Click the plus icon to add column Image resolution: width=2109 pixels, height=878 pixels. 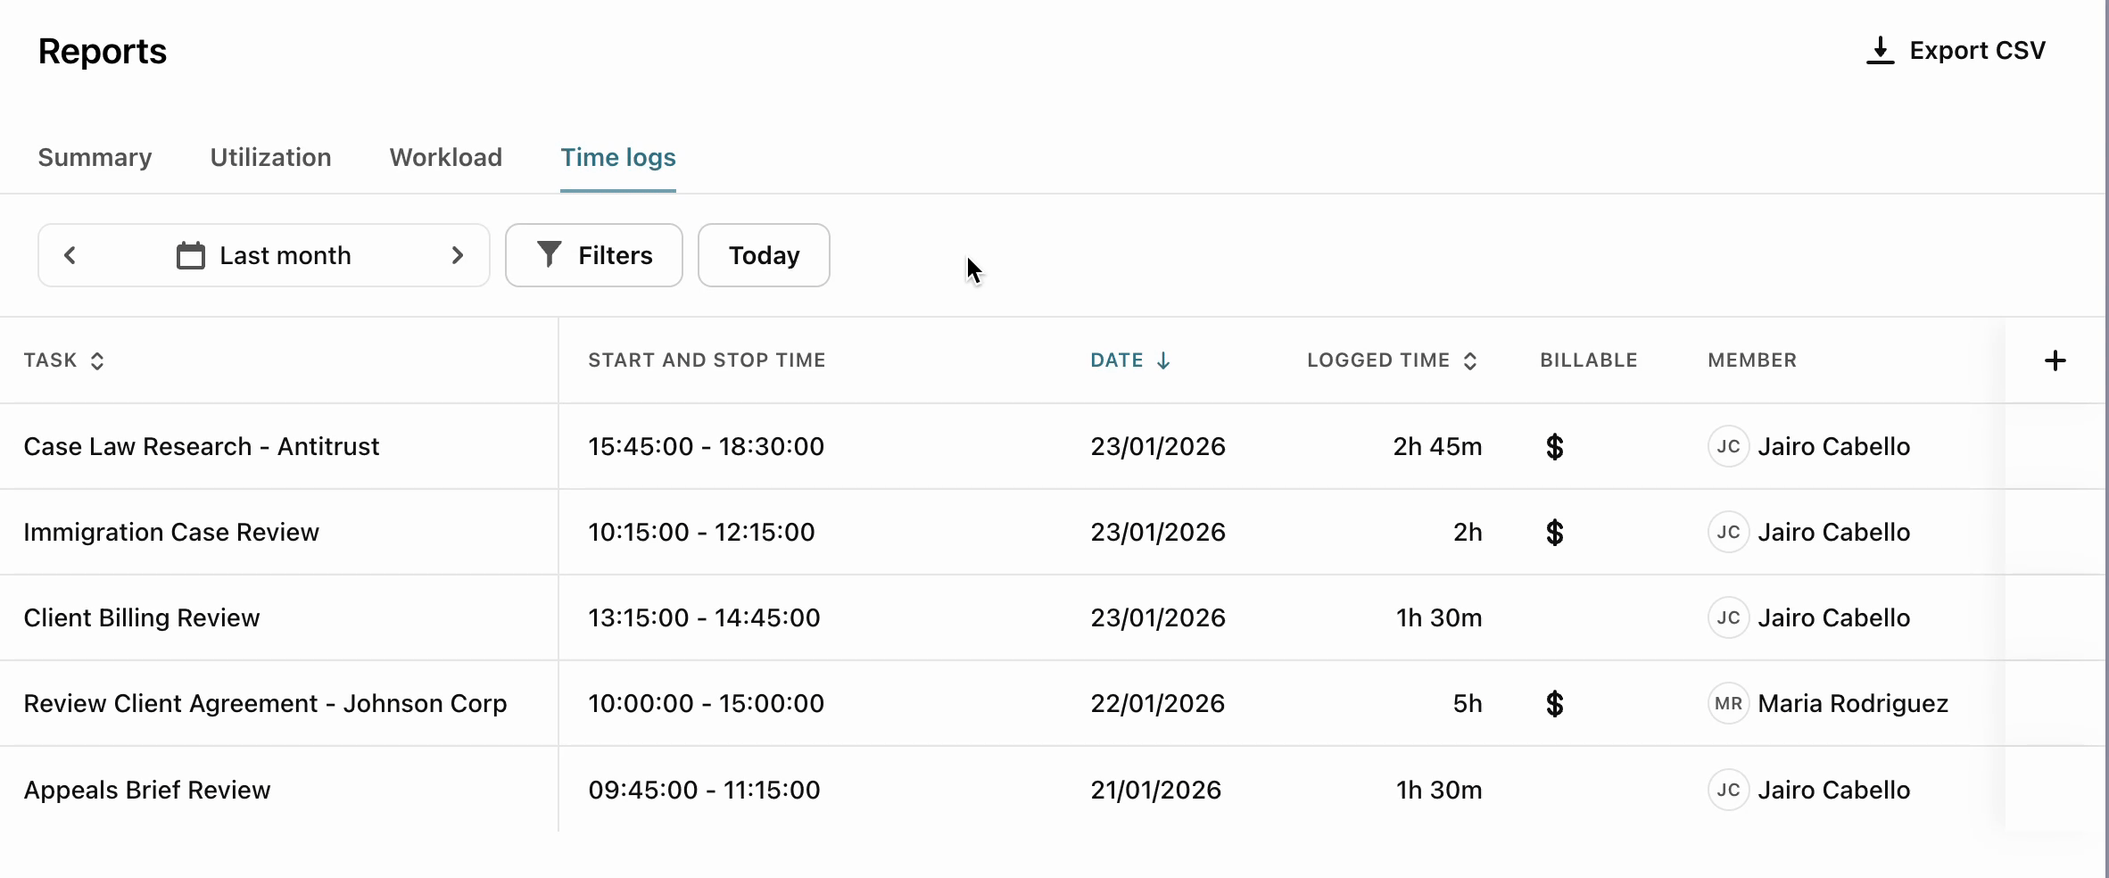[2055, 360]
